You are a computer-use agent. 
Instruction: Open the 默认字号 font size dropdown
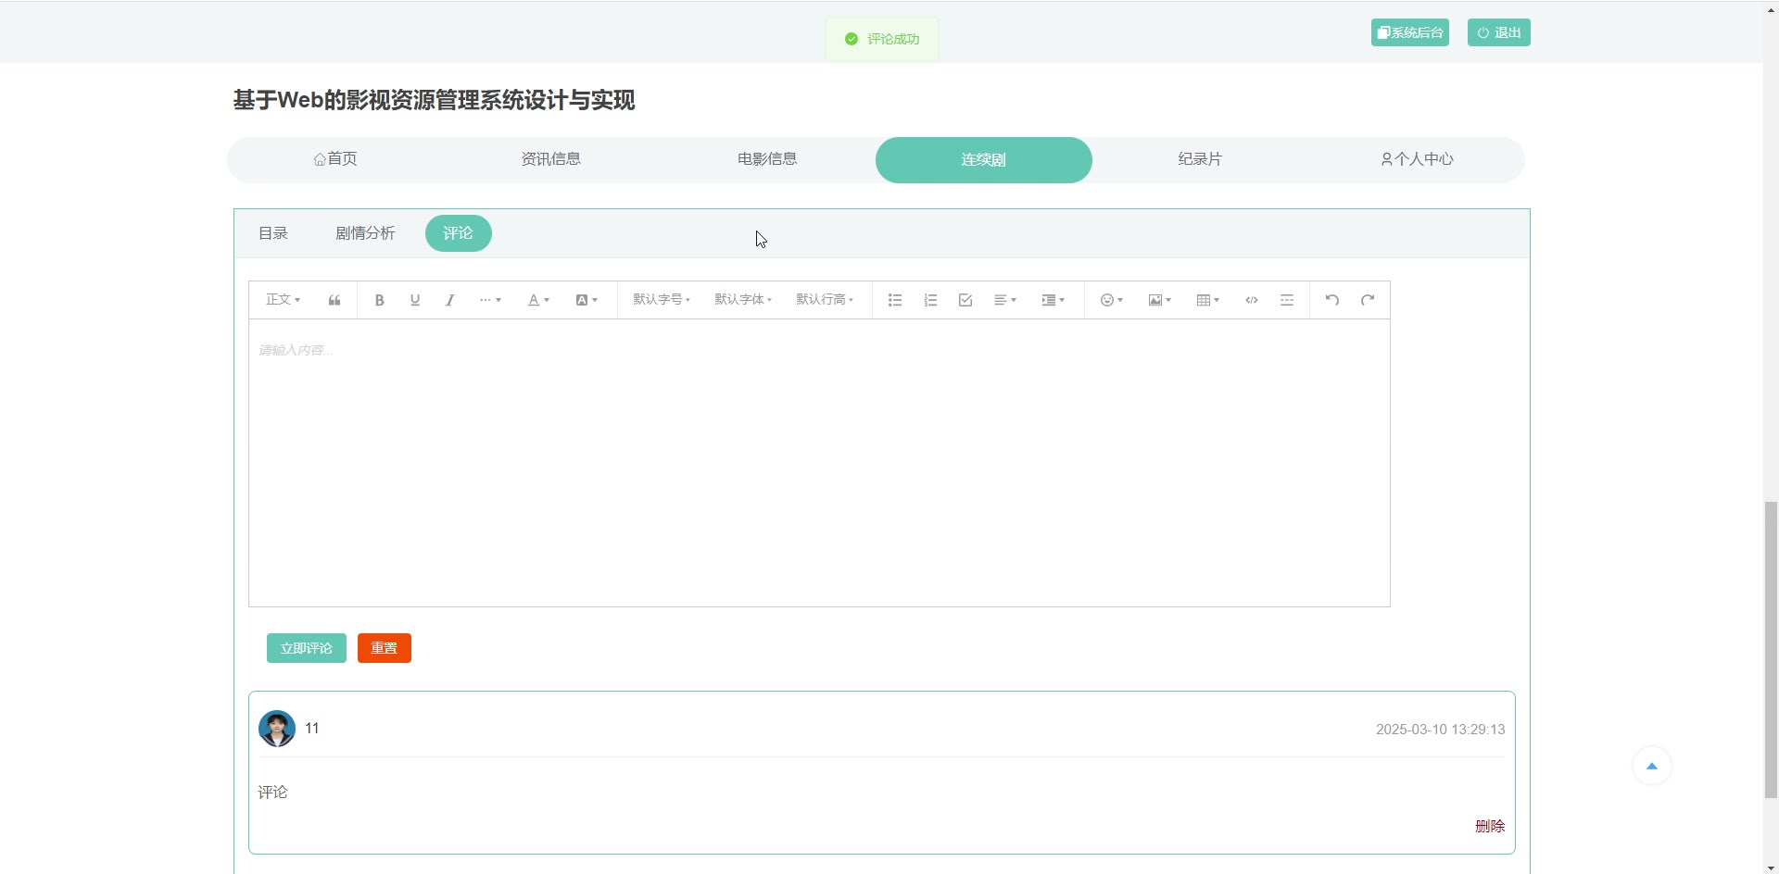coord(661,300)
